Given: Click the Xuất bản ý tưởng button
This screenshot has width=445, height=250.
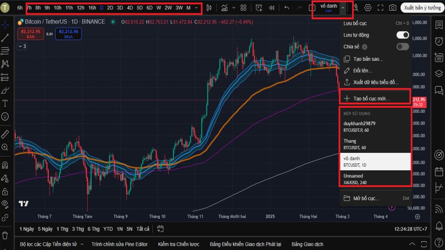Looking at the screenshot, I should [422, 8].
